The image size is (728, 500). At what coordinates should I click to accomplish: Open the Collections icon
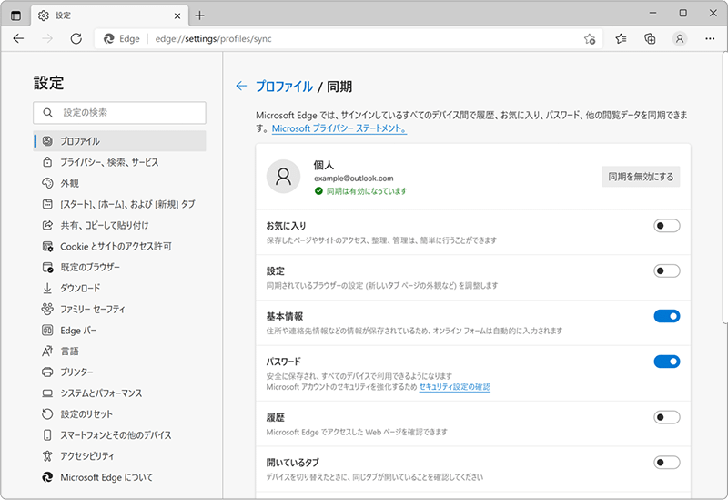tap(650, 38)
